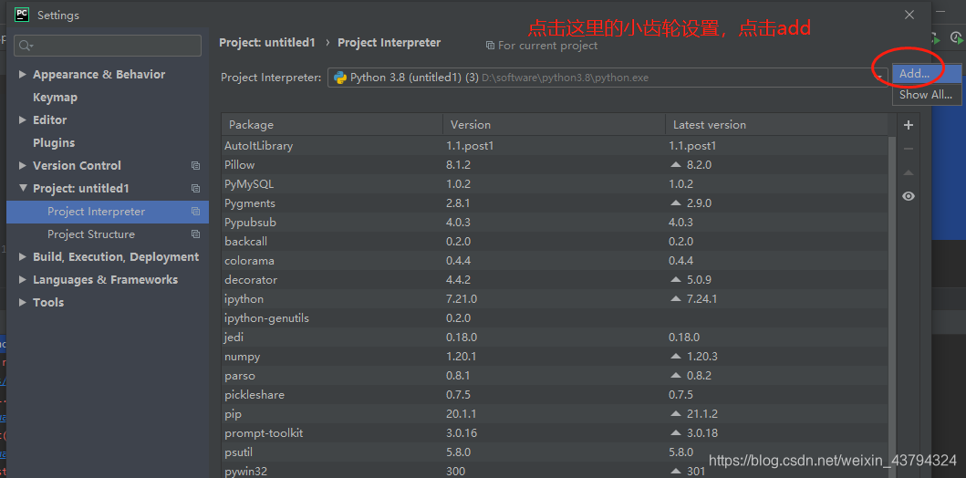The width and height of the screenshot is (966, 478).
Task: Select the Pygments package row
Action: point(555,203)
